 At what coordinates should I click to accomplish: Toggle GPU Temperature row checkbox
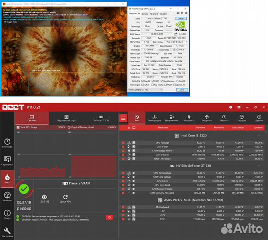123,173
